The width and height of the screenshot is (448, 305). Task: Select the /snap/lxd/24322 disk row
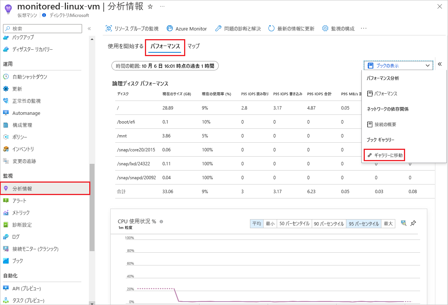pos(274,164)
